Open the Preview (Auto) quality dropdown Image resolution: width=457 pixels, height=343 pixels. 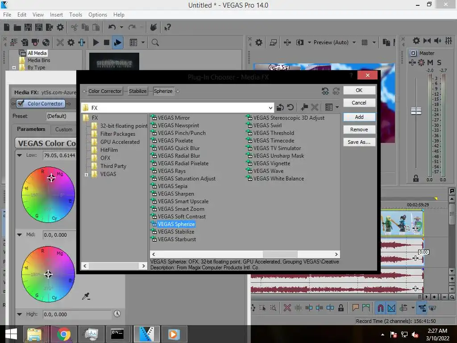(354, 42)
